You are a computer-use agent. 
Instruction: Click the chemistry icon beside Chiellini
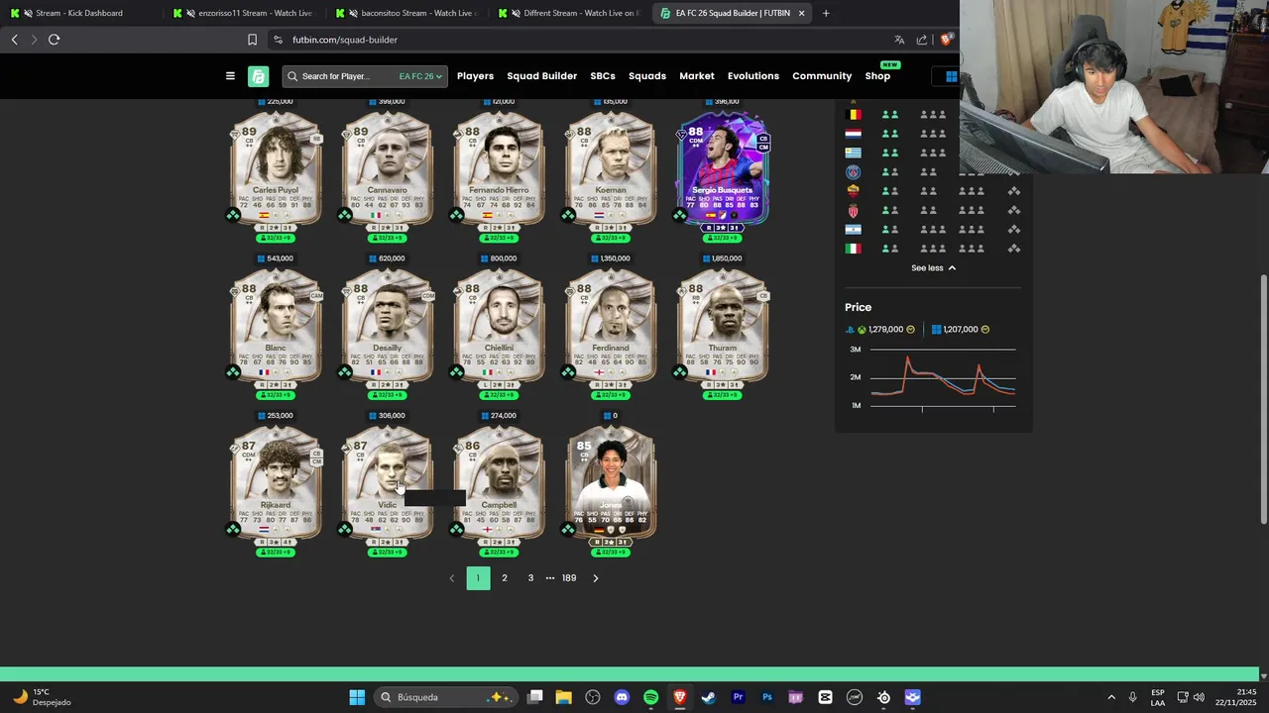(457, 372)
